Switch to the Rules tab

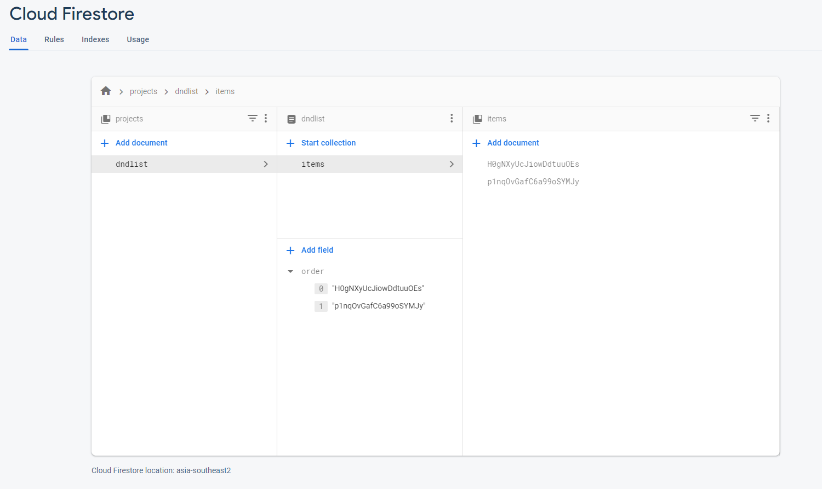[54, 39]
